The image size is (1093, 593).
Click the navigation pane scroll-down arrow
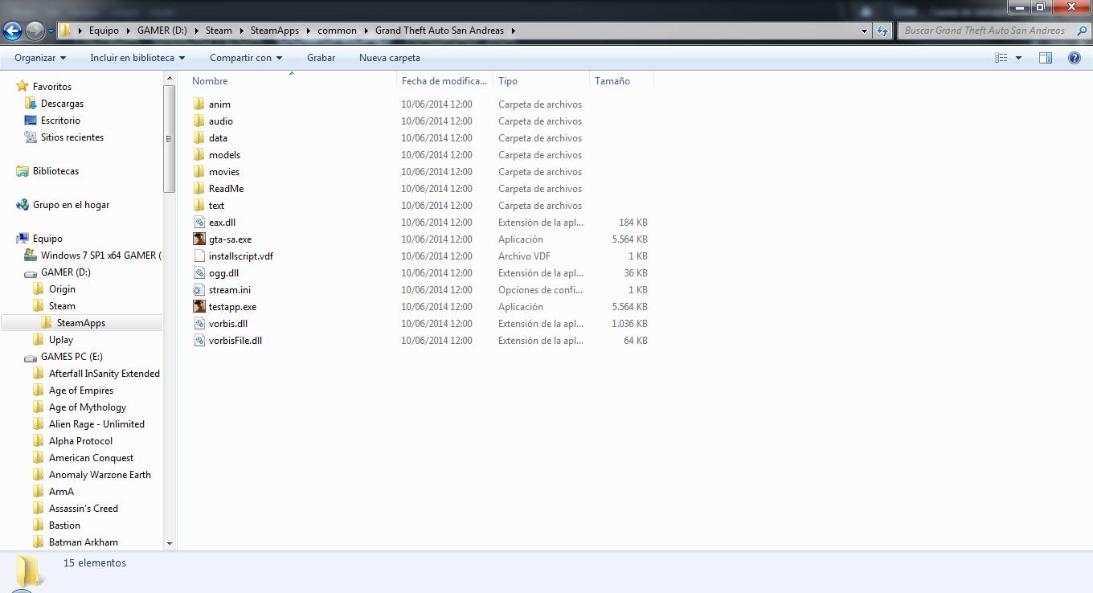pyautogui.click(x=170, y=543)
